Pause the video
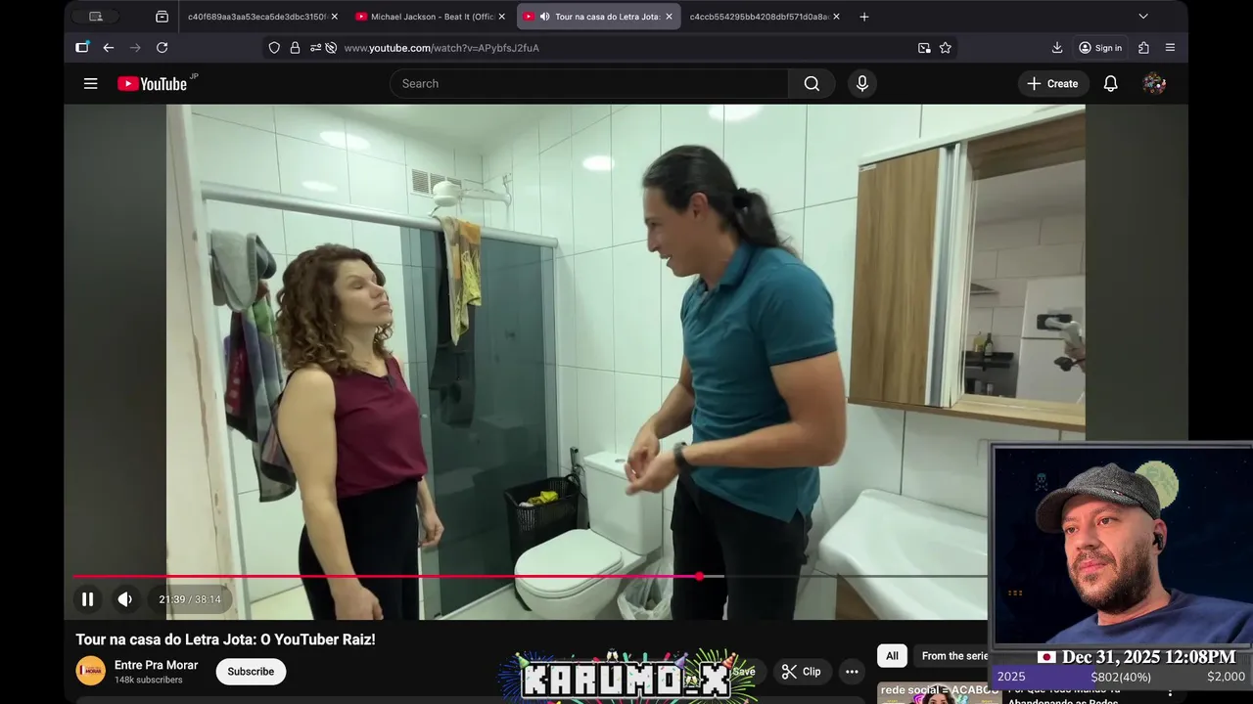The width and height of the screenshot is (1253, 704). [x=87, y=599]
